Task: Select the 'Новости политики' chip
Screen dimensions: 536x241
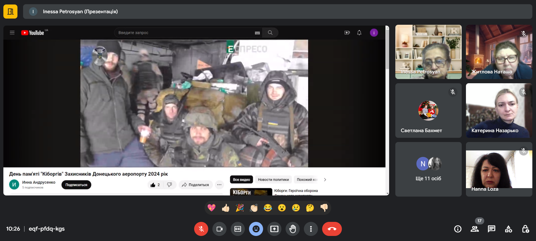Action: 273,180
